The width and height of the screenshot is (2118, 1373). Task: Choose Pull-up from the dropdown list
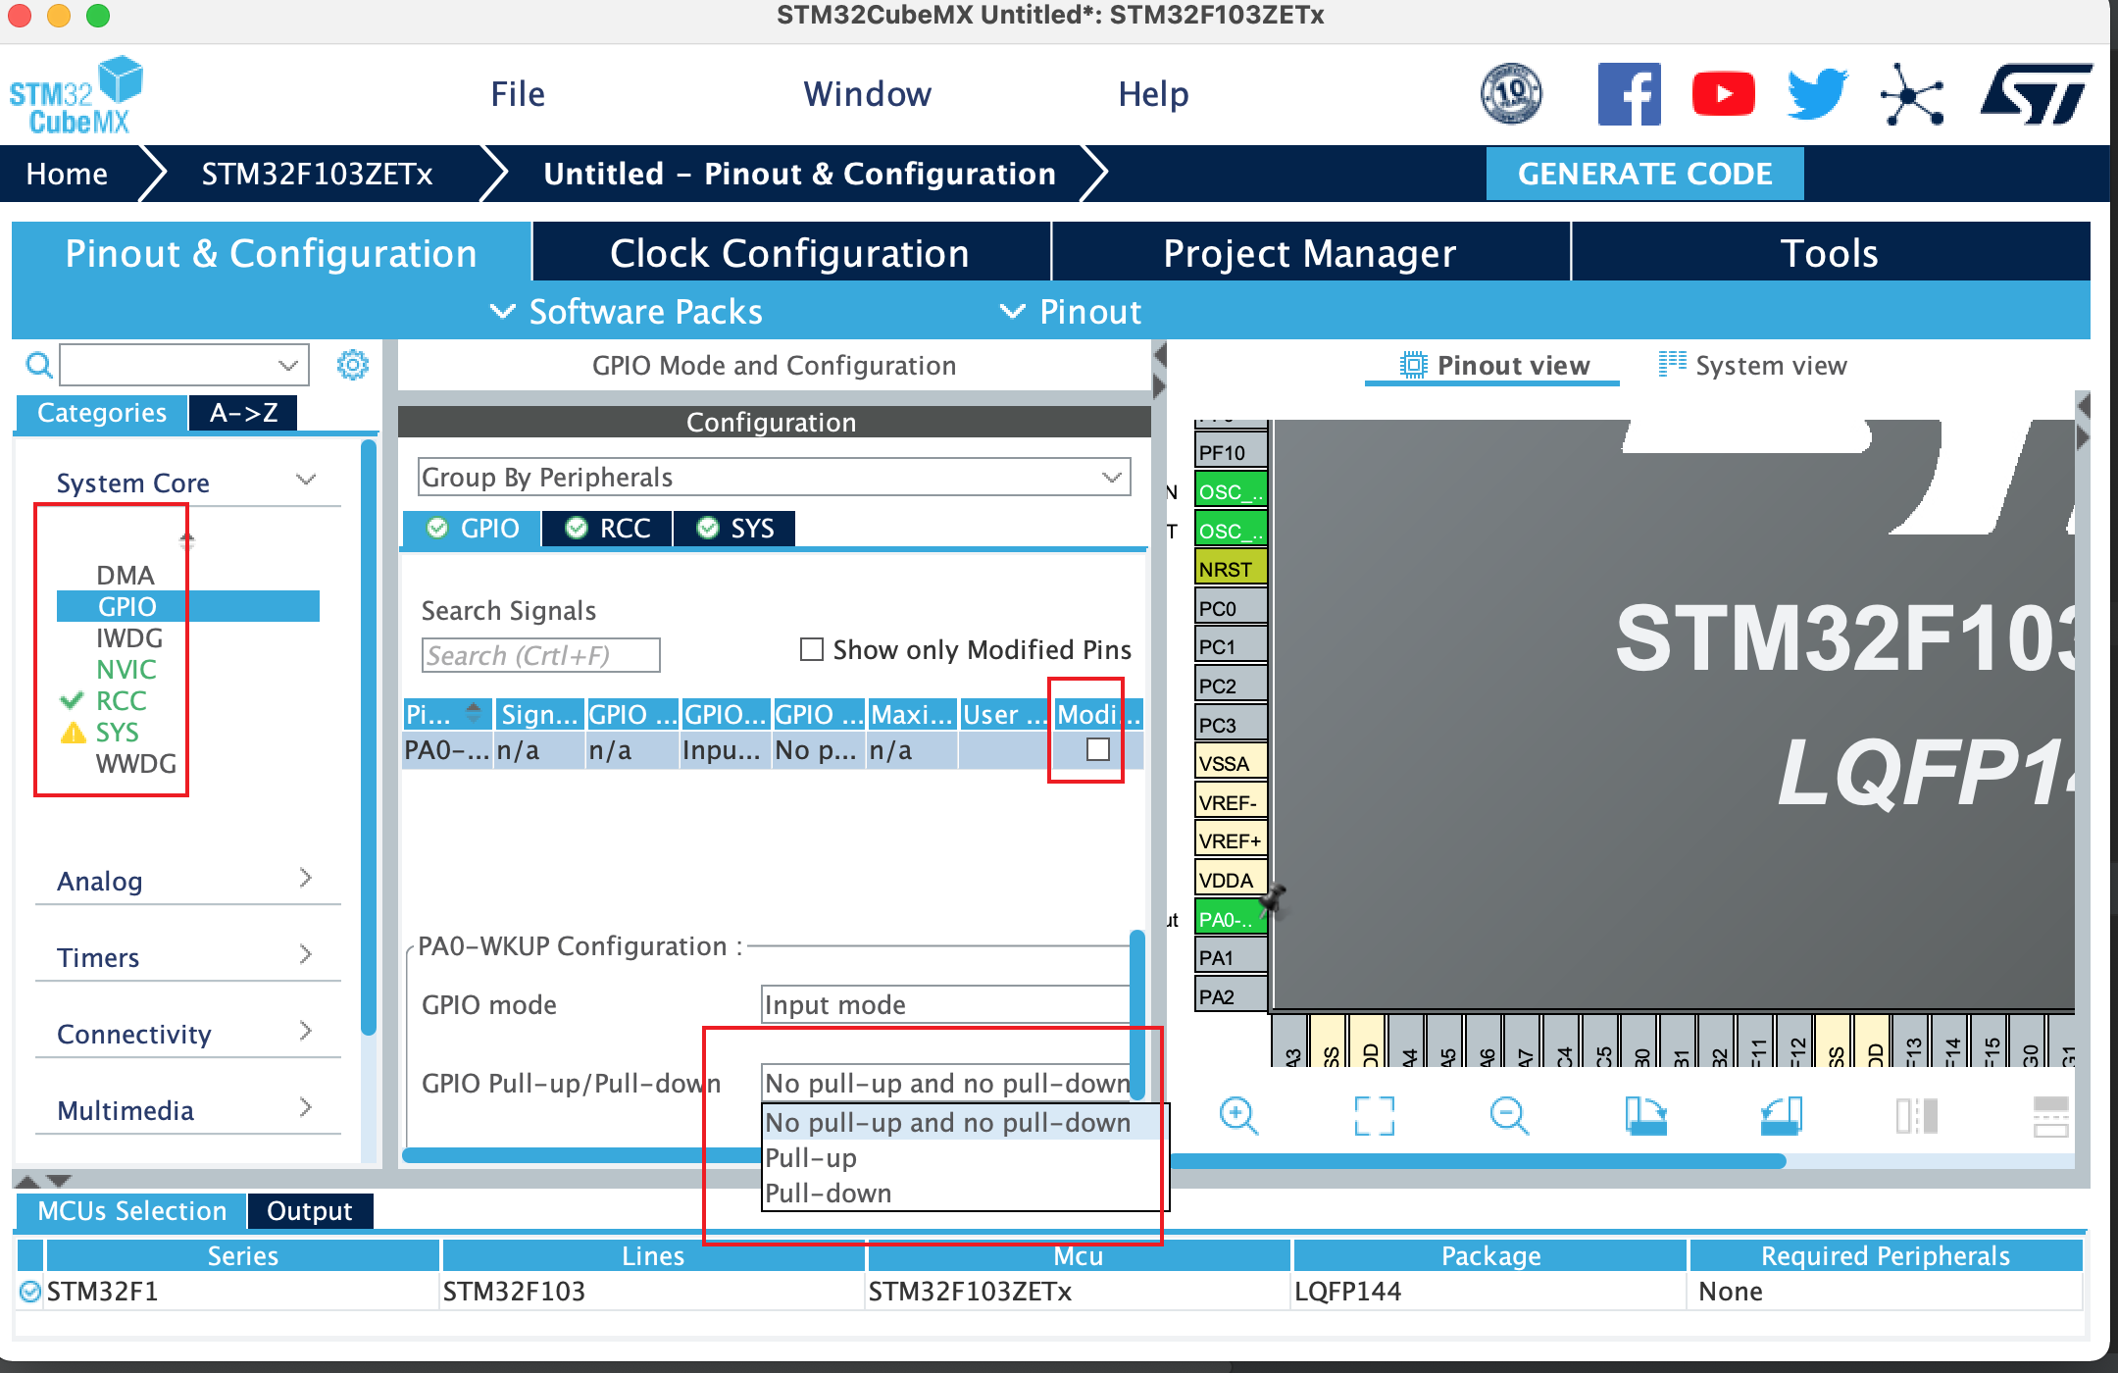pos(812,1158)
